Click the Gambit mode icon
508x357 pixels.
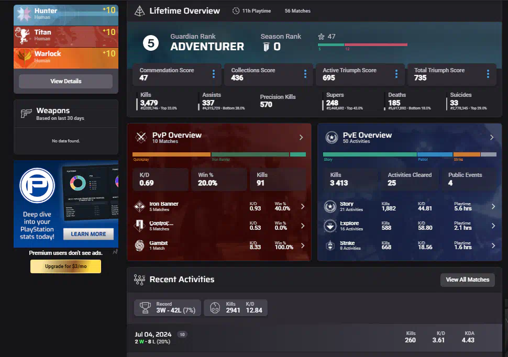pyautogui.click(x=140, y=246)
